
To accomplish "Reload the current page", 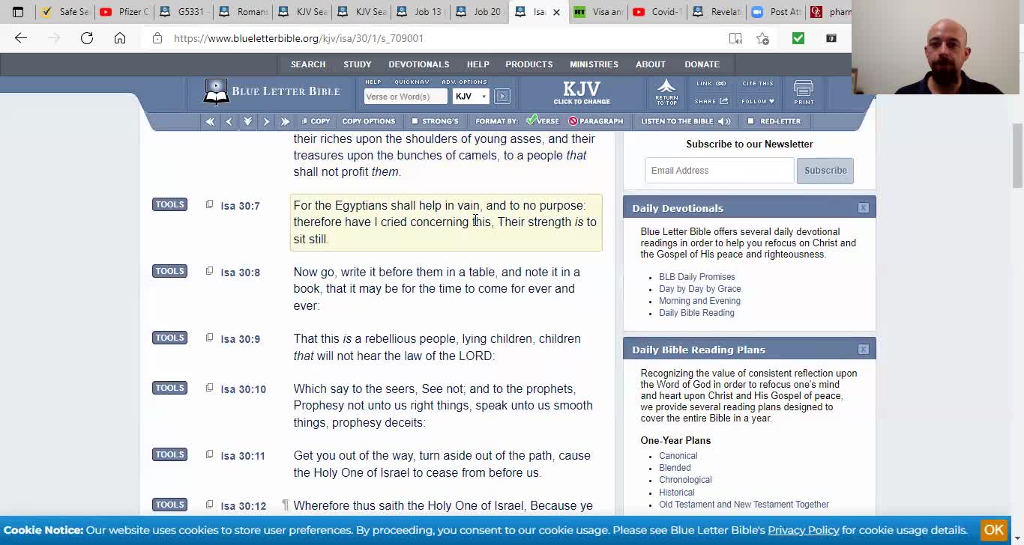I will pos(87,38).
